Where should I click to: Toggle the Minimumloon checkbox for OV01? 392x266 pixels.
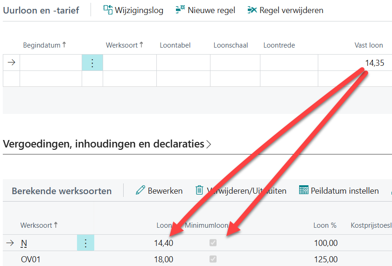[213, 259]
